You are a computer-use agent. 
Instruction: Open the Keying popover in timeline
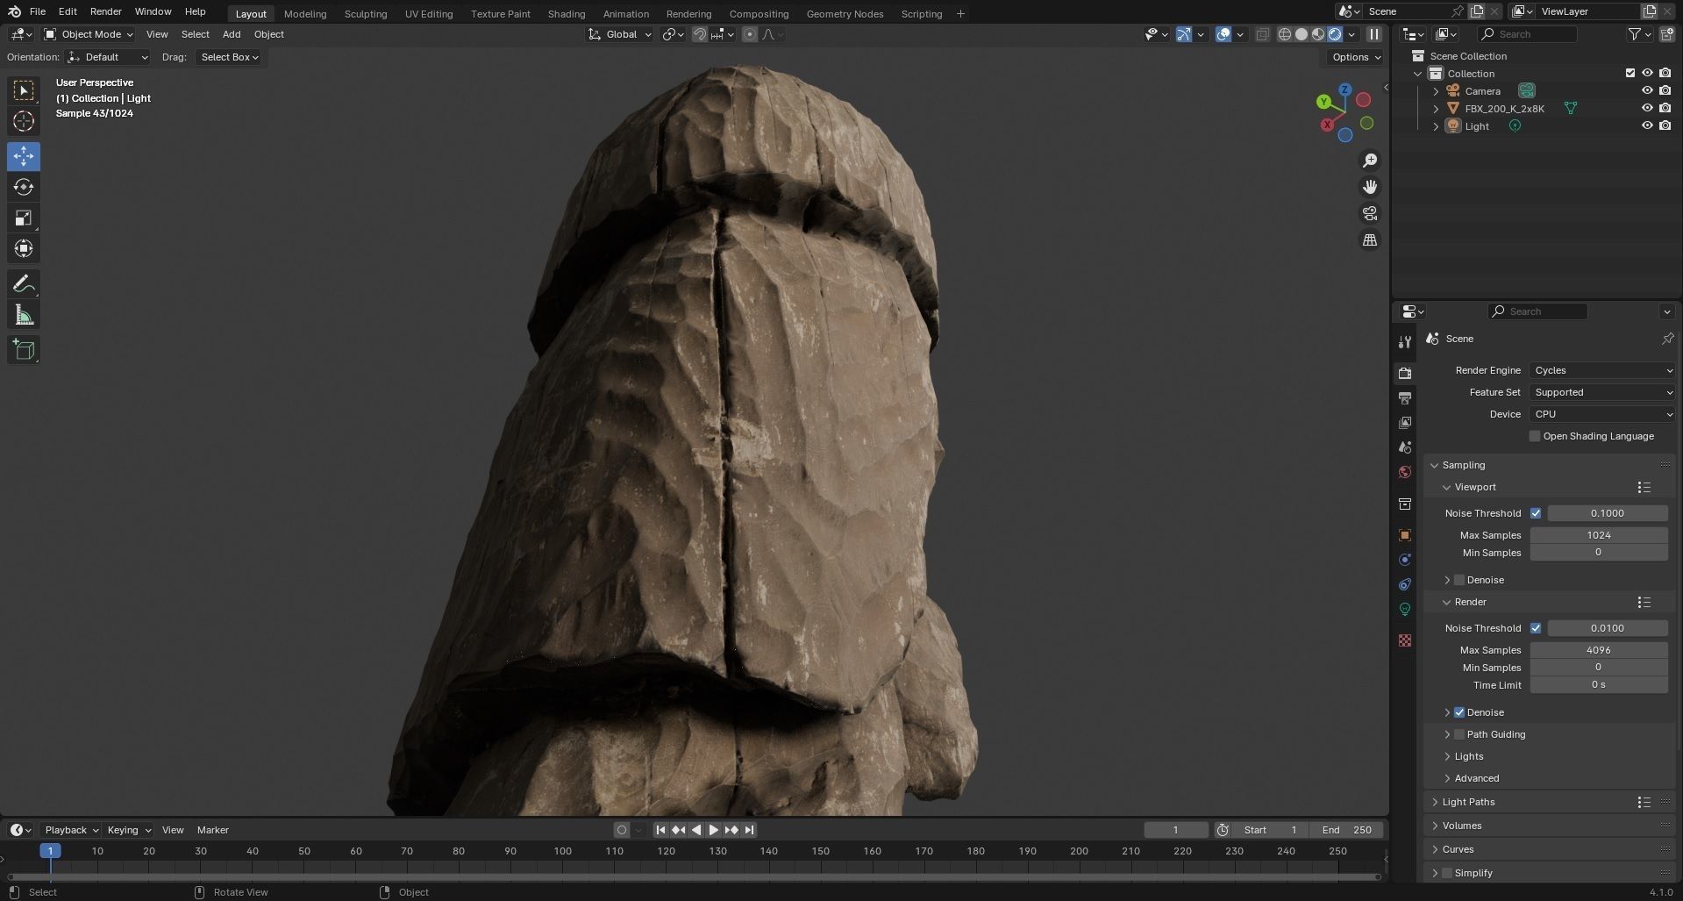(128, 830)
